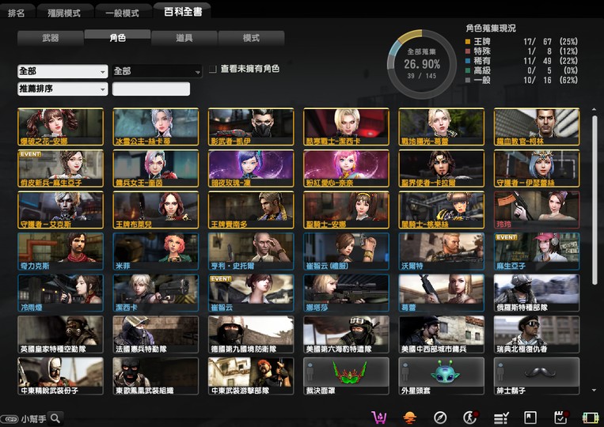604x427 pixels.
Task: Open the checklist icon in bottom bar
Action: [500, 418]
